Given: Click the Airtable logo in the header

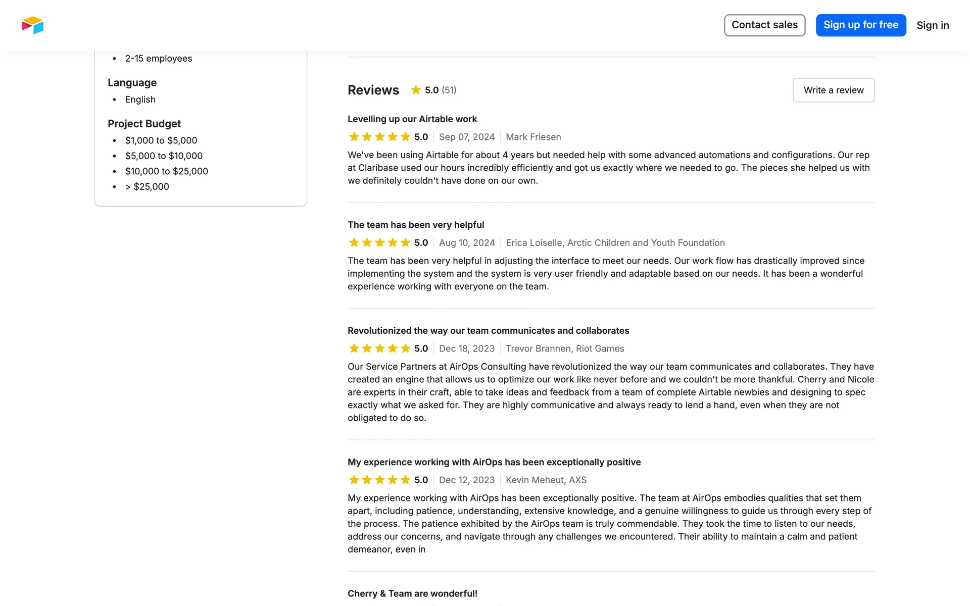Looking at the screenshot, I should (33, 25).
